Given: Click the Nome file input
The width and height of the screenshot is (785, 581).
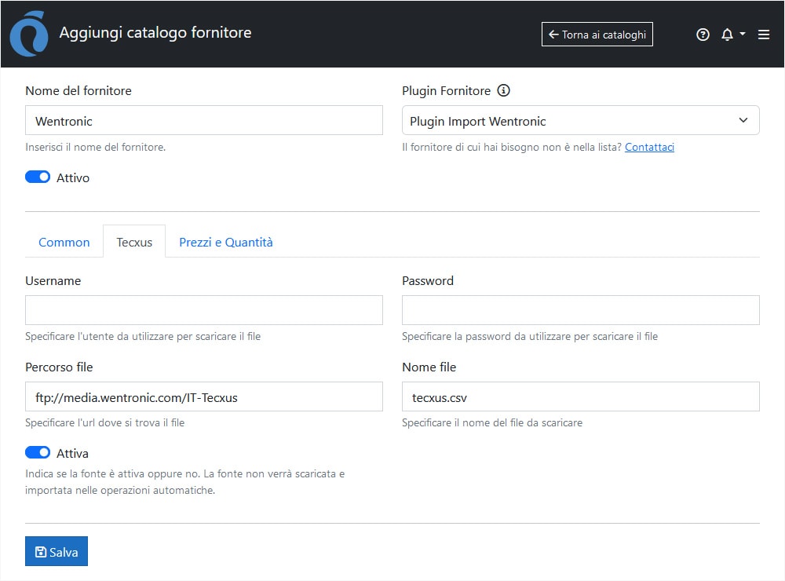Looking at the screenshot, I should pos(580,397).
